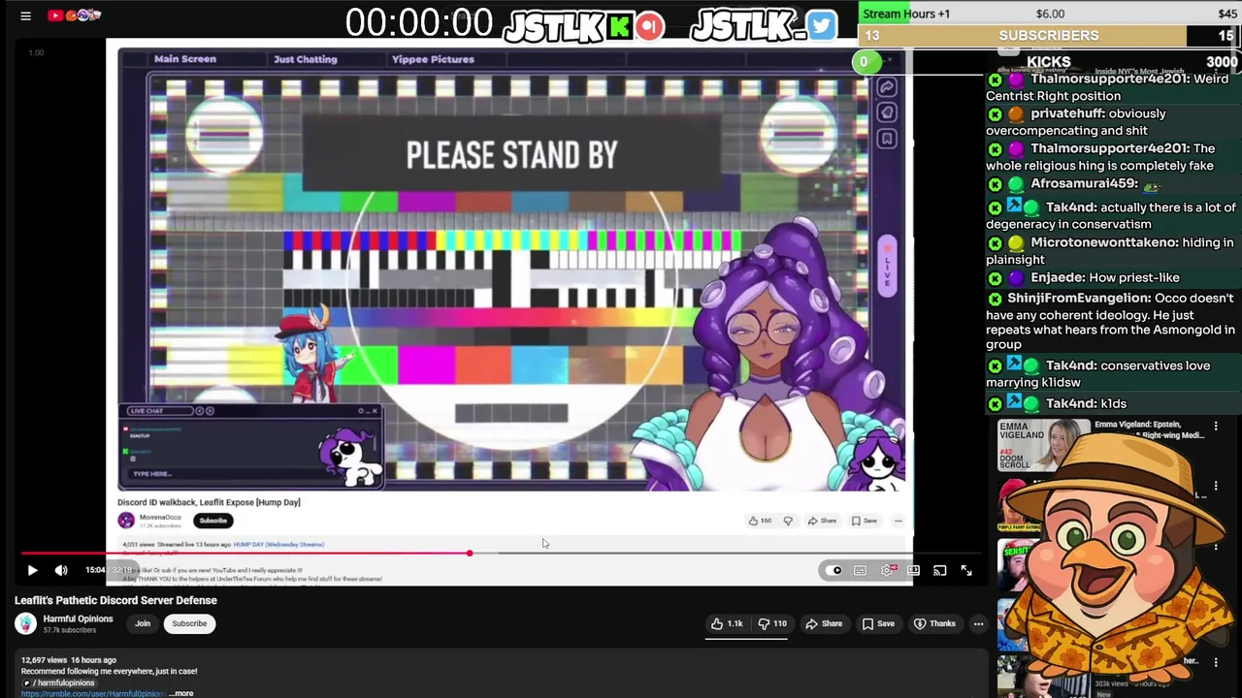The width and height of the screenshot is (1242, 698).
Task: Click the Twitter bird icon in header
Action: pos(821,25)
